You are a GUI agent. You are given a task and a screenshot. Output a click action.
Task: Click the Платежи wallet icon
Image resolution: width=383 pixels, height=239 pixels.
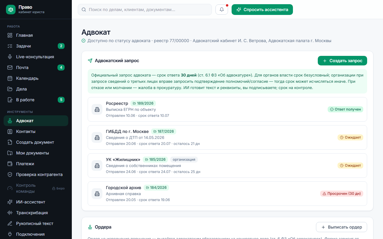10,164
